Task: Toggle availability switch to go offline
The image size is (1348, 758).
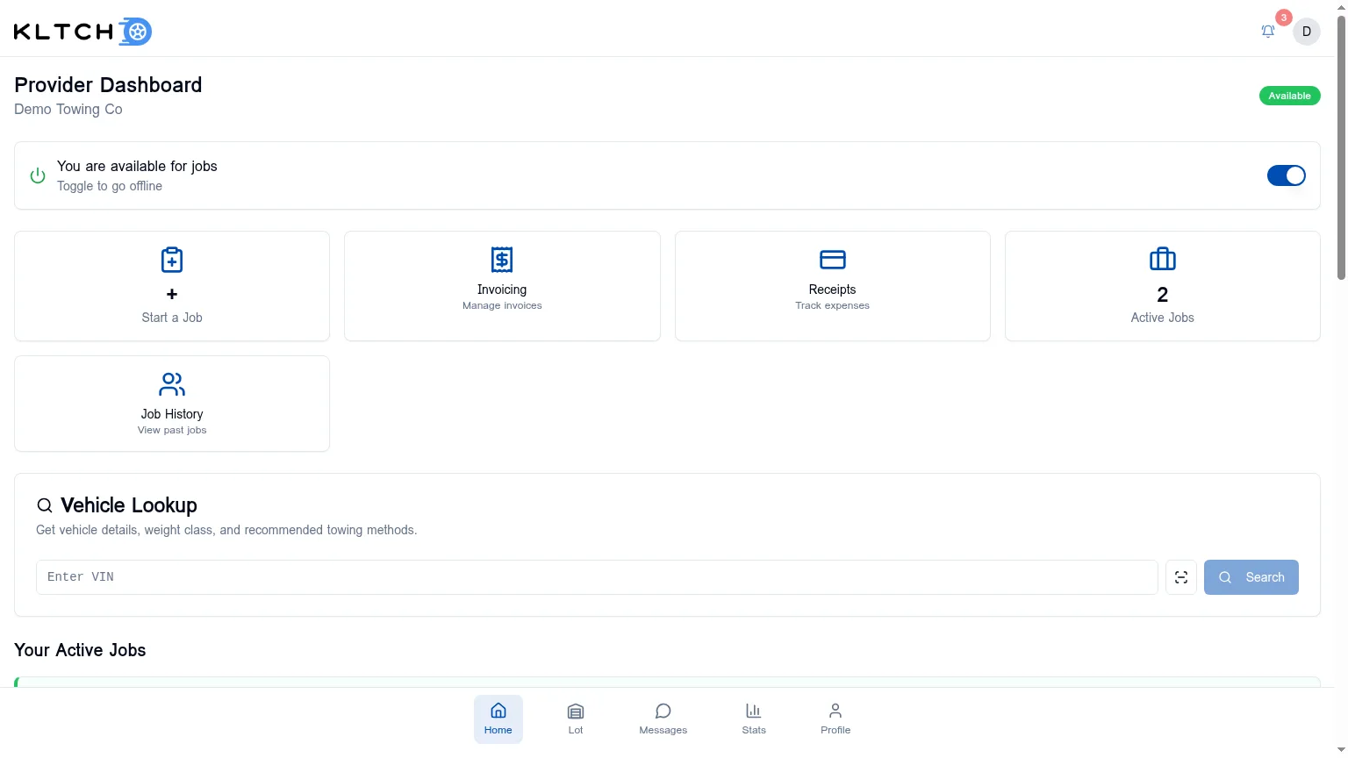Action: coord(1287,175)
